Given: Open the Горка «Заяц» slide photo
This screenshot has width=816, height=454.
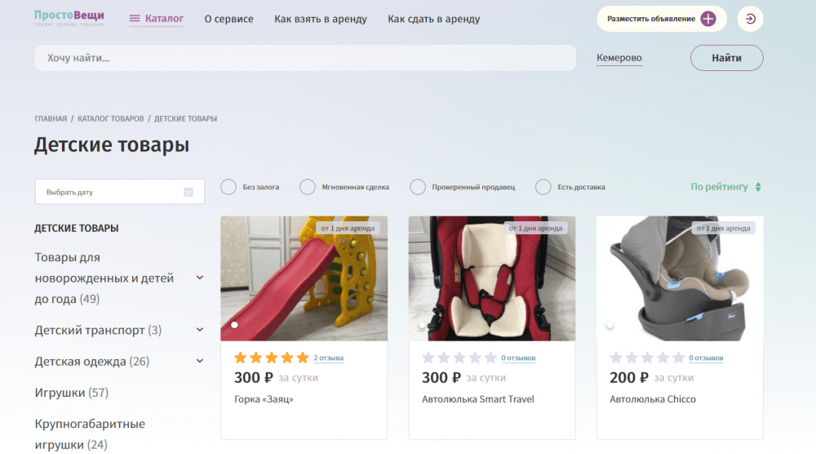Looking at the screenshot, I should (304, 278).
